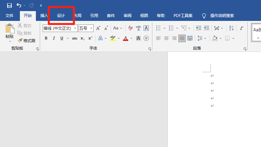Image resolution: width=261 pixels, height=147 pixels.
Task: Click the Clear All Formatting eraser icon
Action: coord(130,28)
